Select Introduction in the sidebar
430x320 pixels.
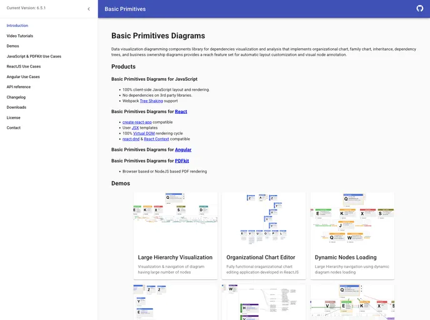click(x=17, y=26)
